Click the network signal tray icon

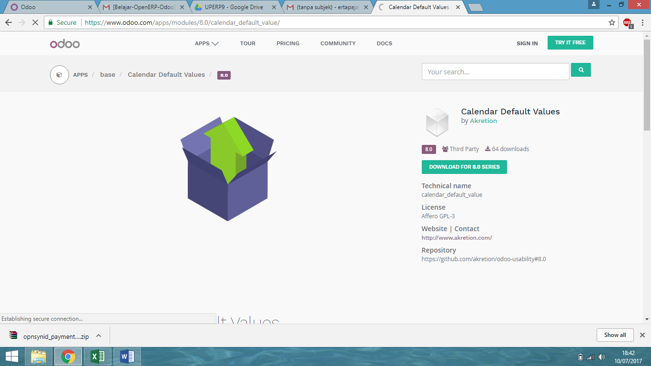(590, 357)
